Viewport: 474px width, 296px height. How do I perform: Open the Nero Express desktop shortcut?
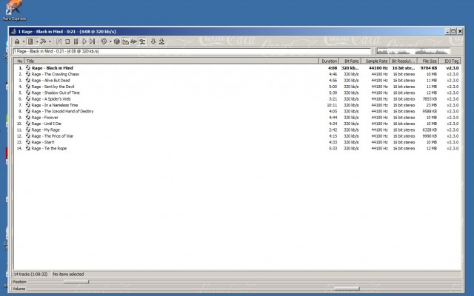coord(14,10)
